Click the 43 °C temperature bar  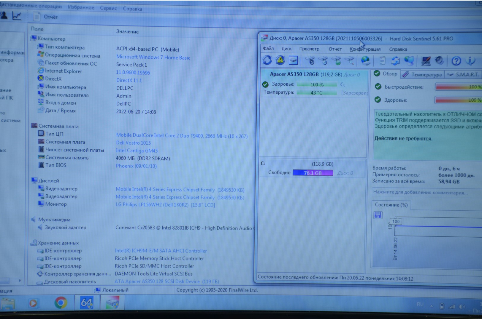coord(317,93)
